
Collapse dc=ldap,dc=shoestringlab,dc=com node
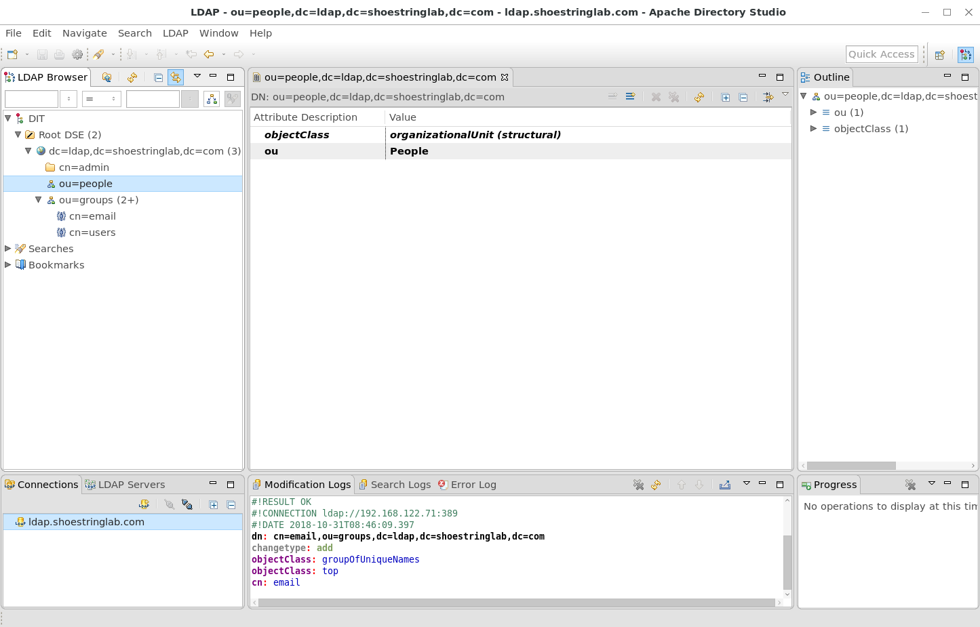point(28,150)
